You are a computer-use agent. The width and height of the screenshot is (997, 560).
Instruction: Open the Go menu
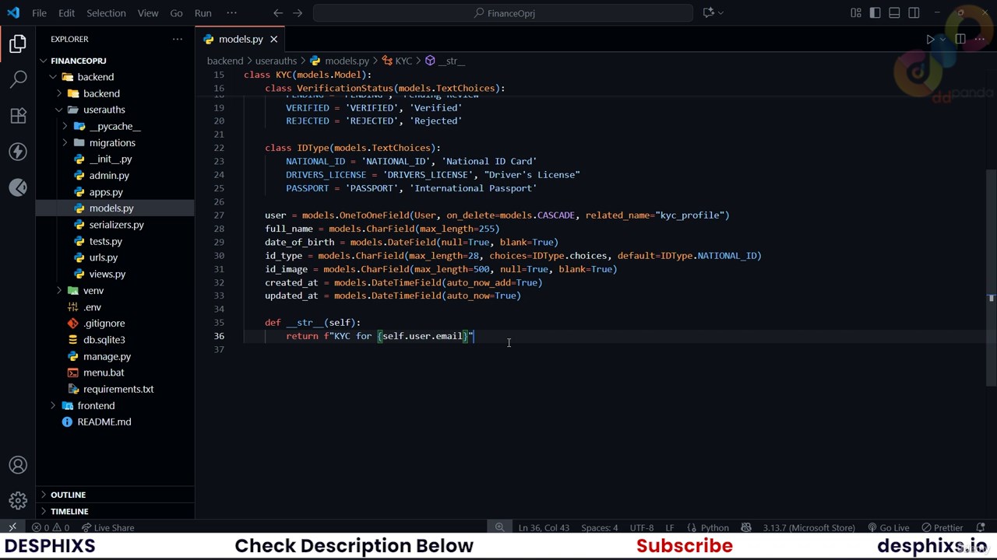pos(176,13)
